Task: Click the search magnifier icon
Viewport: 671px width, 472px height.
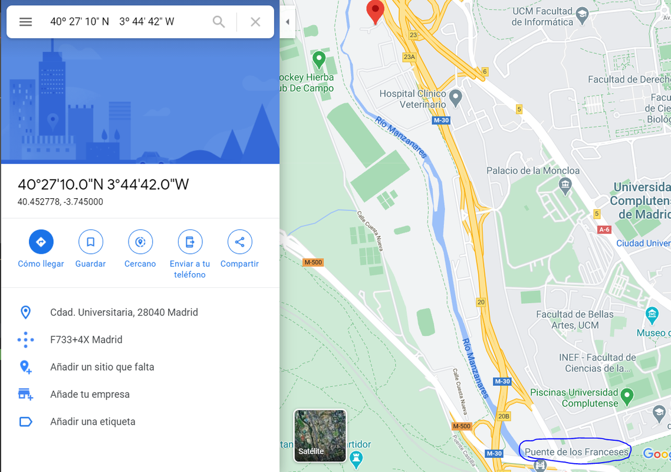Action: tap(219, 22)
